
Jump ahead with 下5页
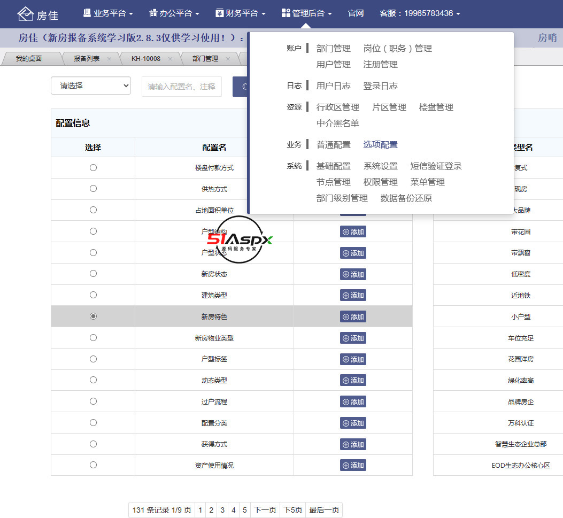(292, 510)
